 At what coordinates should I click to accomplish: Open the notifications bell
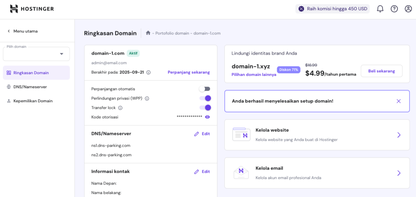pyautogui.click(x=380, y=9)
